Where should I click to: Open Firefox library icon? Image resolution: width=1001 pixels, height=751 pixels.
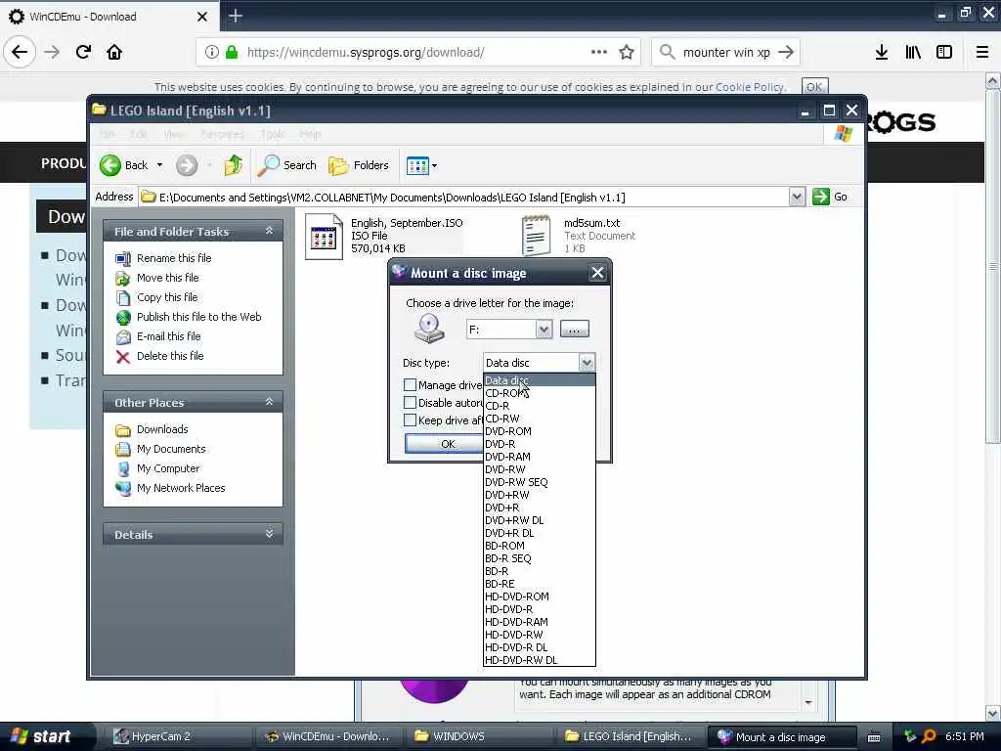[913, 52]
